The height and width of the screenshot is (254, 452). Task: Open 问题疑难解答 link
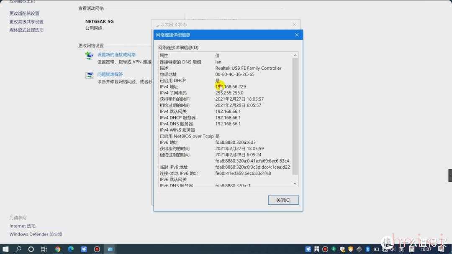pos(110,74)
